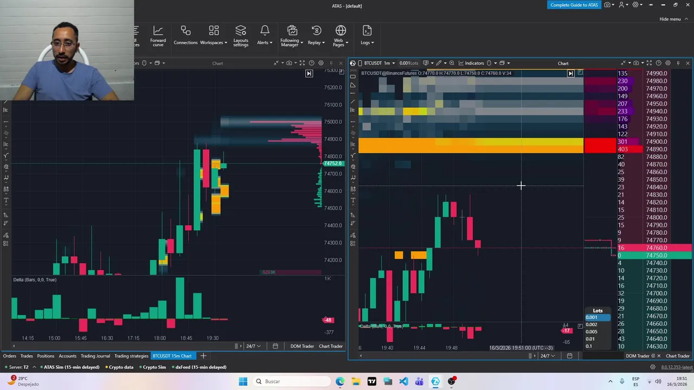
Task: Click the Hide menu button
Action: point(673,19)
